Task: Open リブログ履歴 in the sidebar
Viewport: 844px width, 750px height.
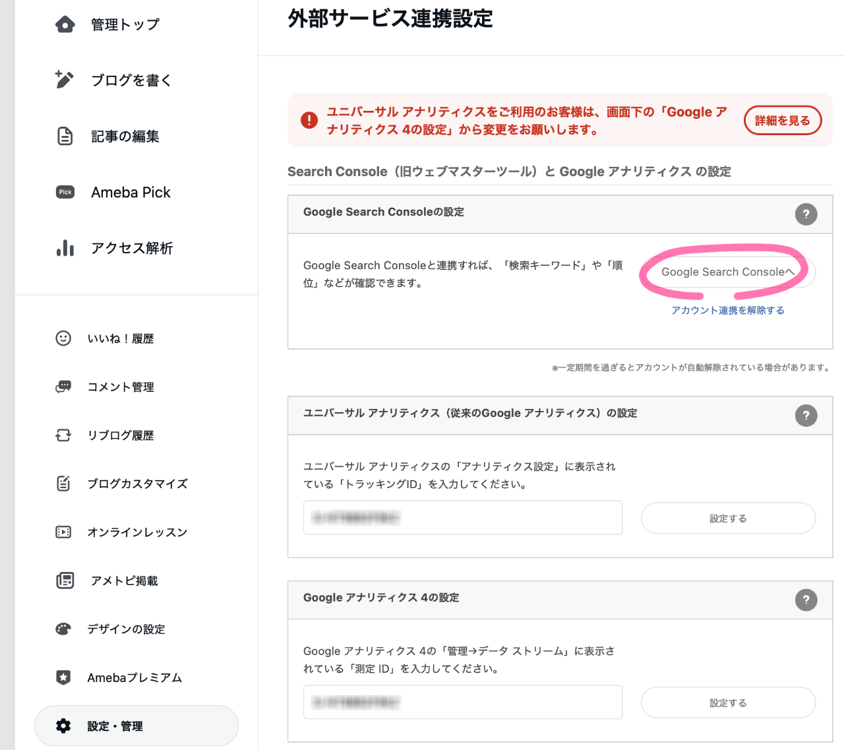Action: pos(121,435)
